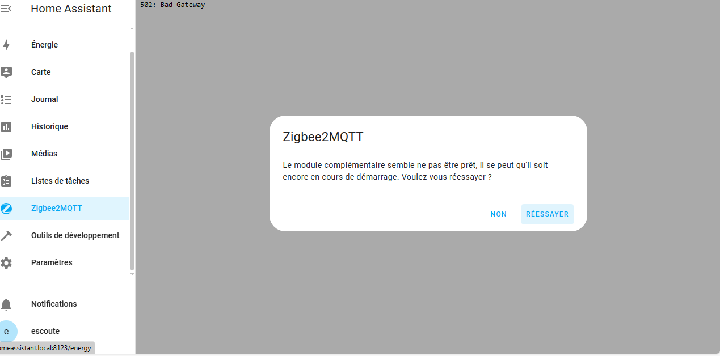Click the Énergie lightning bolt icon
The height and width of the screenshot is (356, 720).
click(x=6, y=45)
